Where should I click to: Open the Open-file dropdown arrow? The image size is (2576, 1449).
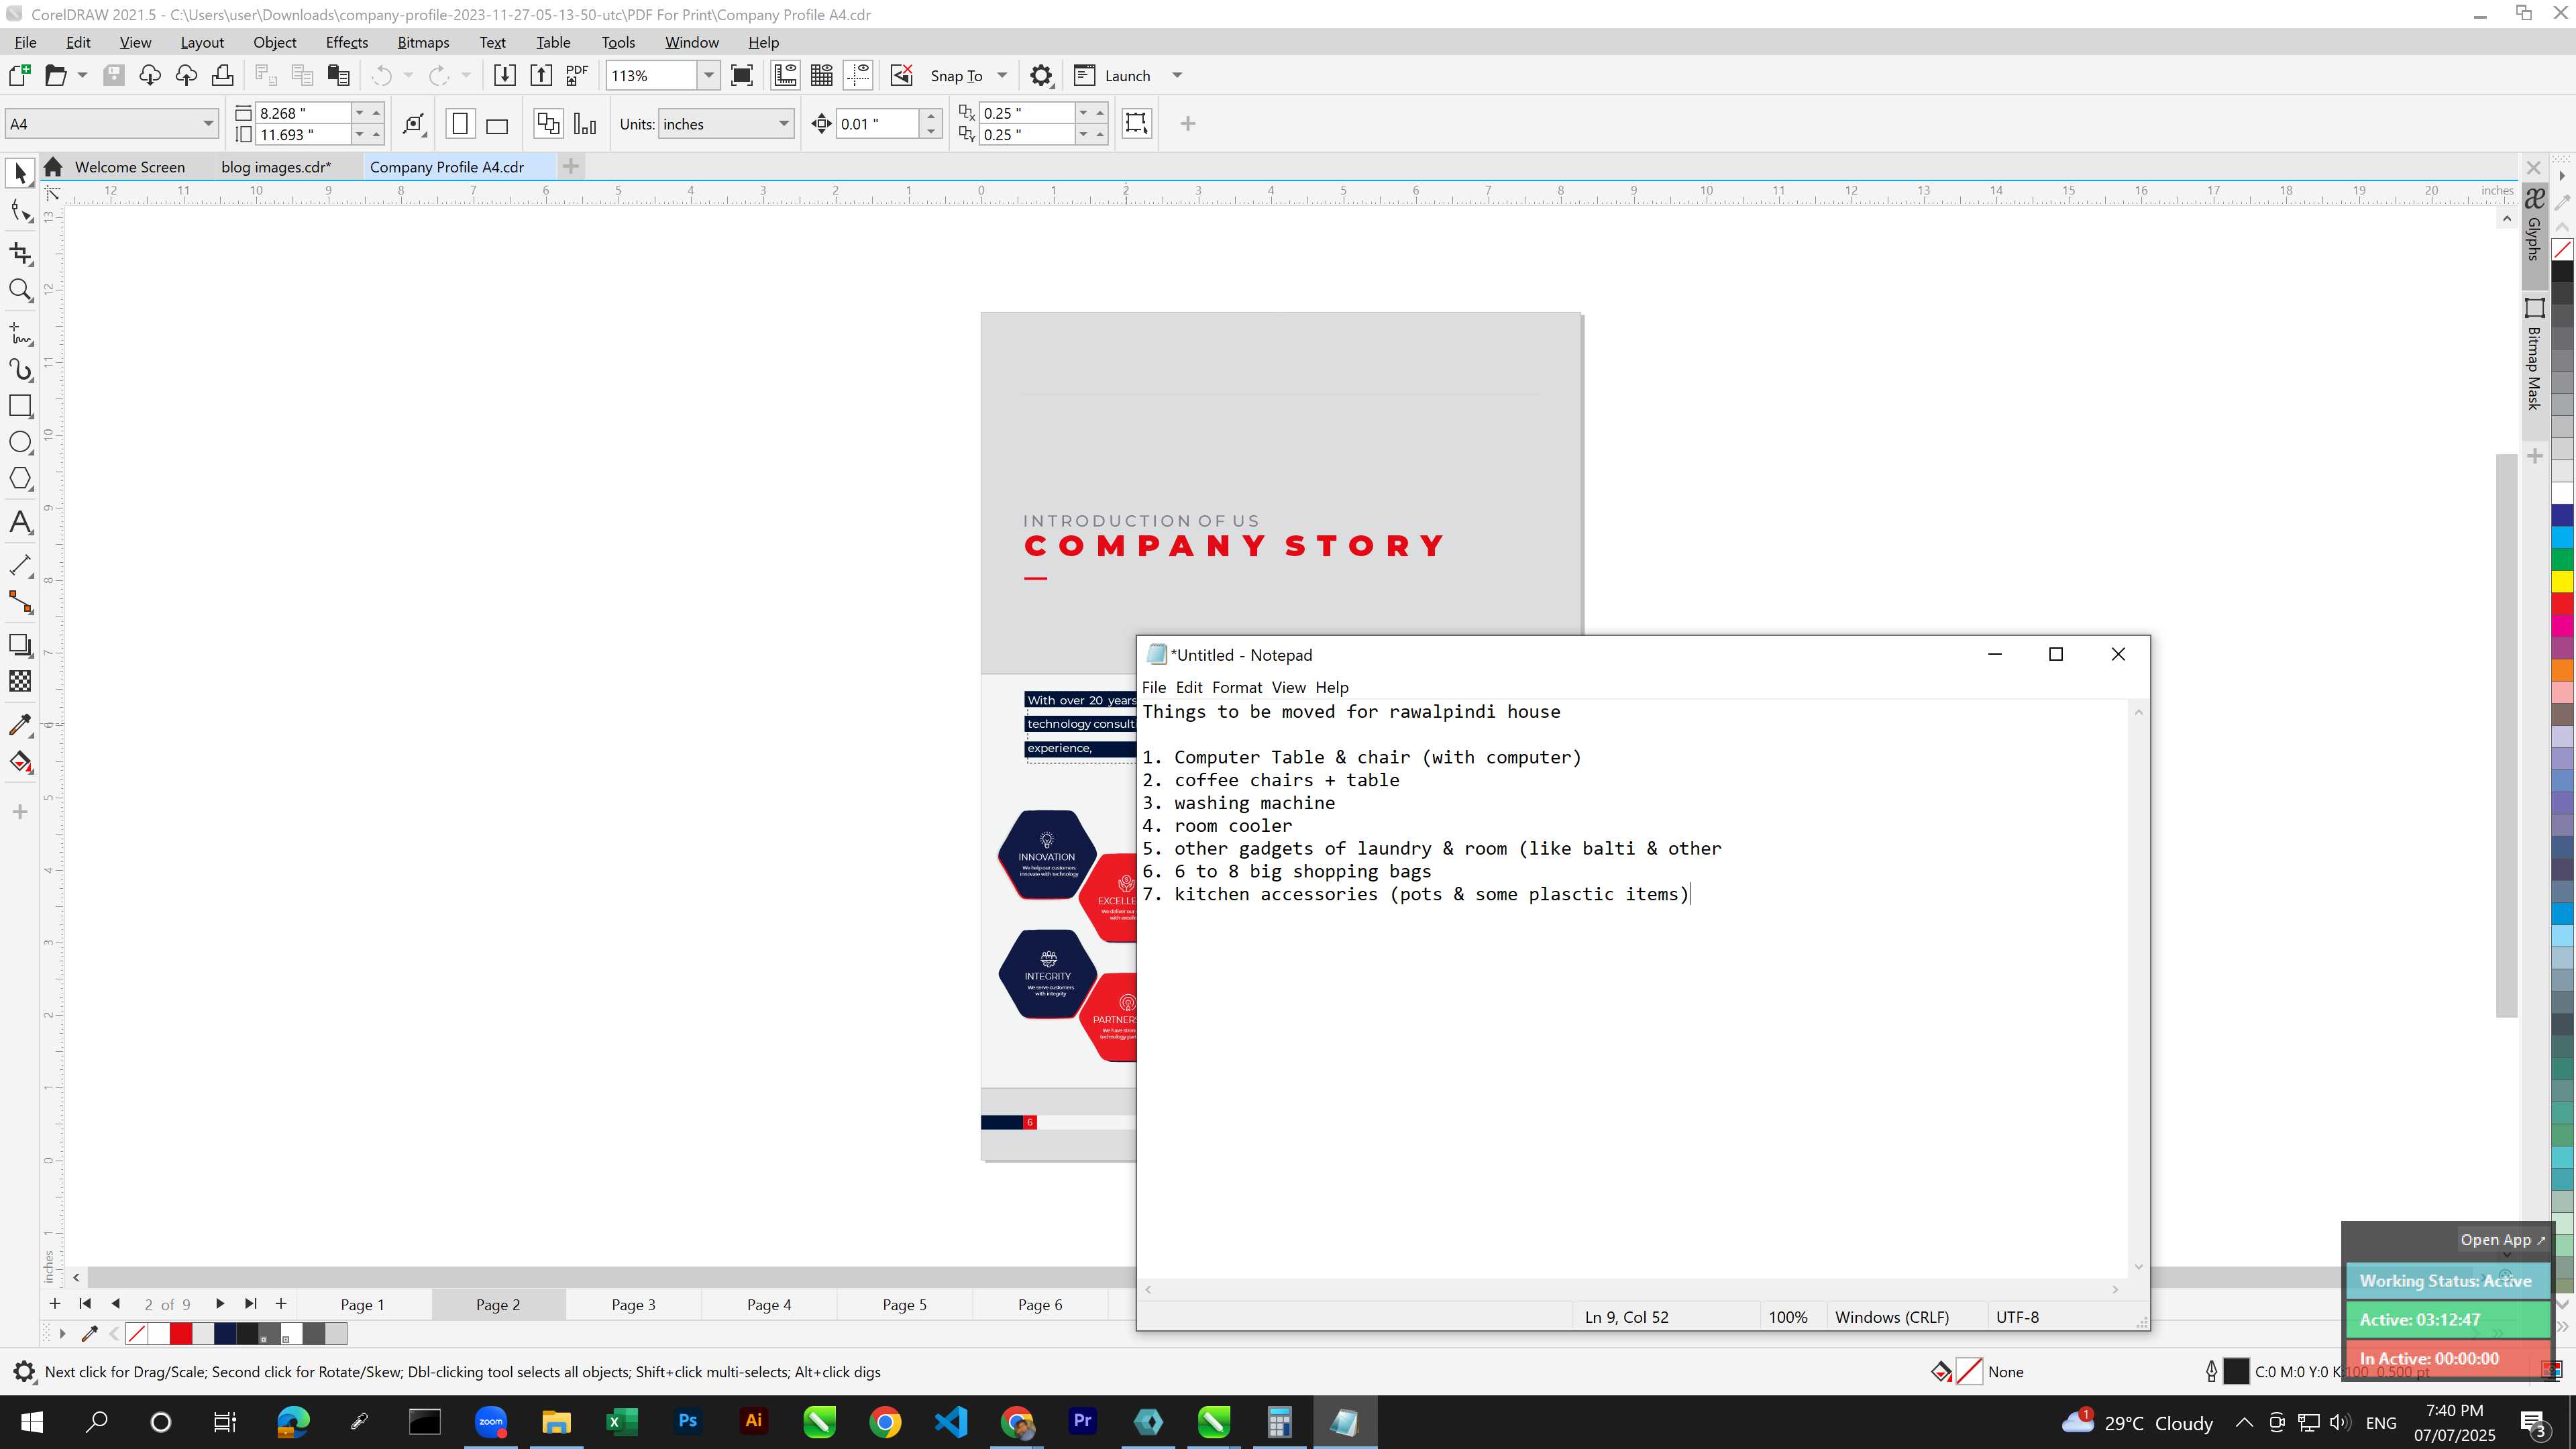(x=82, y=75)
